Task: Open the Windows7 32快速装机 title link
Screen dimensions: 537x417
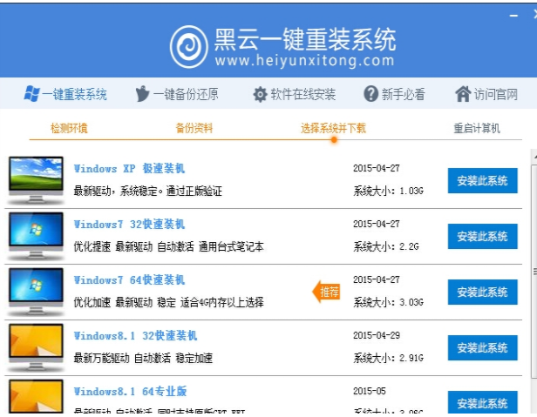Action: click(129, 224)
